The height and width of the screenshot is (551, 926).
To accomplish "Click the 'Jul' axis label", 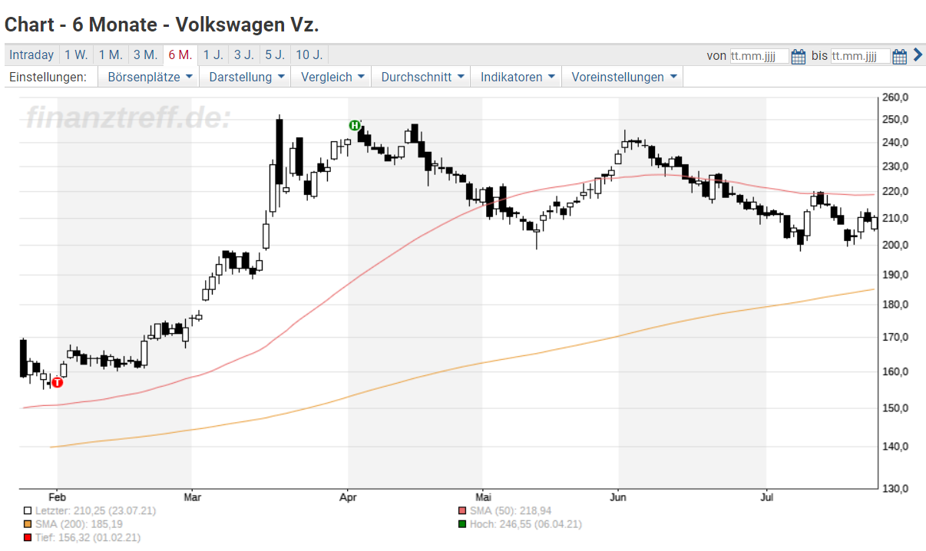I will tap(766, 497).
